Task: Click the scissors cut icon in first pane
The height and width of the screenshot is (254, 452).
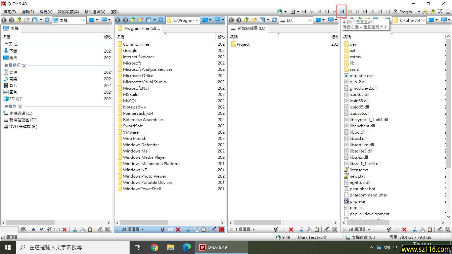Action: coord(74,230)
